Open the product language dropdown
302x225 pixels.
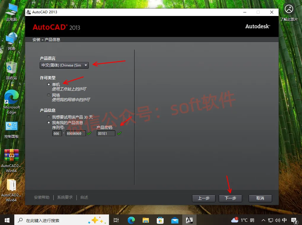[x=64, y=65]
